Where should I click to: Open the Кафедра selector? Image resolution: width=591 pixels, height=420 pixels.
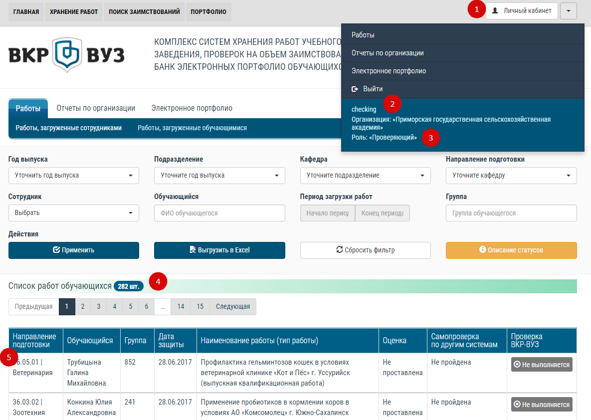pos(365,176)
